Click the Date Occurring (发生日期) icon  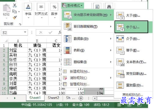[120, 74]
